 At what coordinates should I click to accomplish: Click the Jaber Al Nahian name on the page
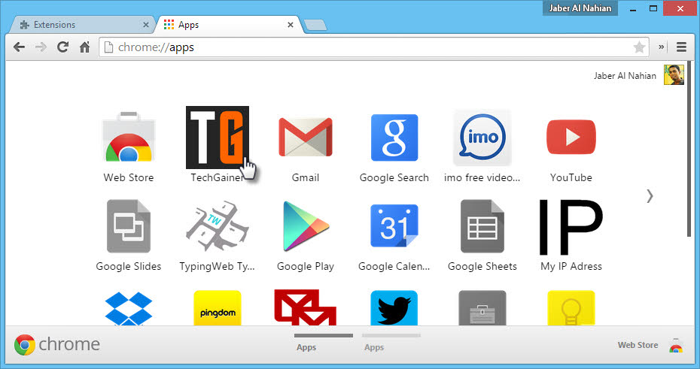click(625, 76)
